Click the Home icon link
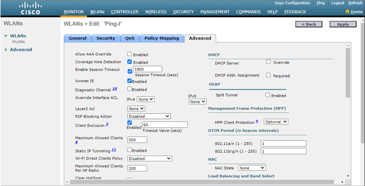This screenshot has width=365, height=186. [x=347, y=12]
